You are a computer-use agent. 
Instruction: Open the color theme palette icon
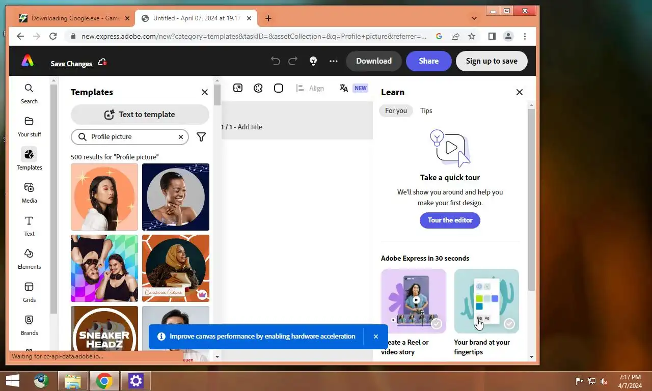point(258,88)
